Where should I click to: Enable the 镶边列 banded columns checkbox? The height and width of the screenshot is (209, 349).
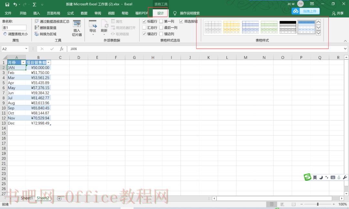coord(161,34)
